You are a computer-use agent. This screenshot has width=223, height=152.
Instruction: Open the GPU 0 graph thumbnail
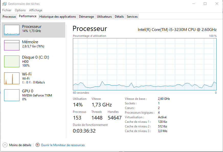click(12, 95)
